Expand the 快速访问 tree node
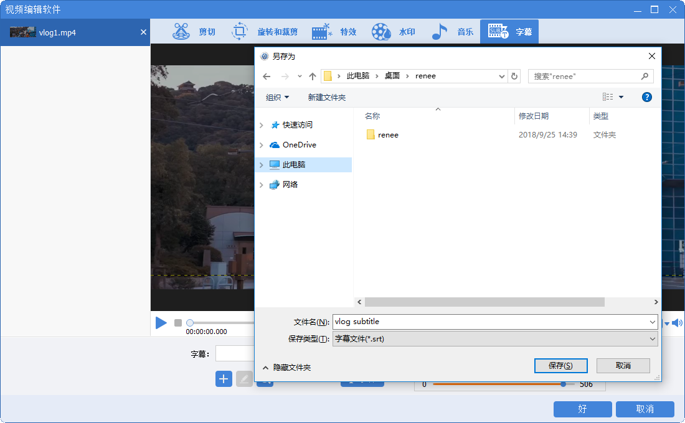 (x=262, y=125)
